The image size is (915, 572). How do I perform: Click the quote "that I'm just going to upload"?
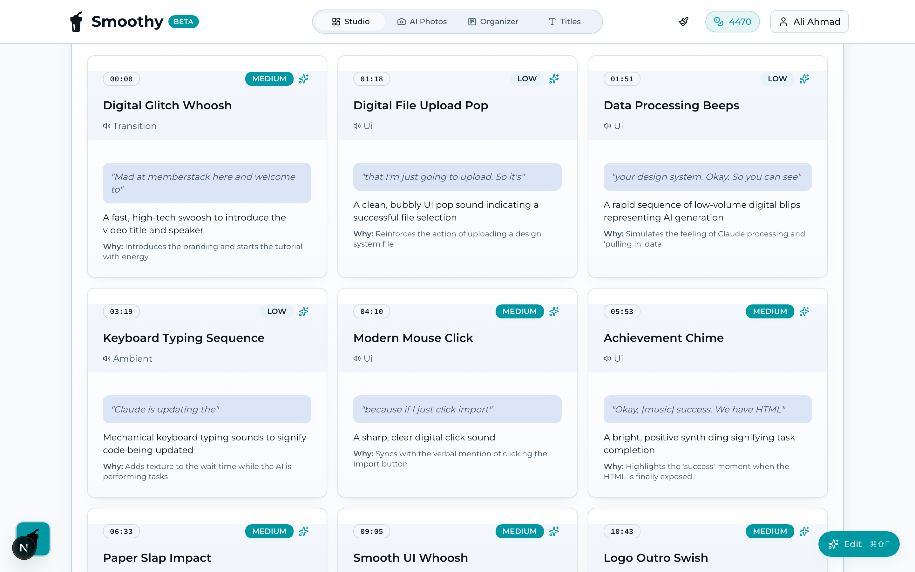(x=457, y=177)
